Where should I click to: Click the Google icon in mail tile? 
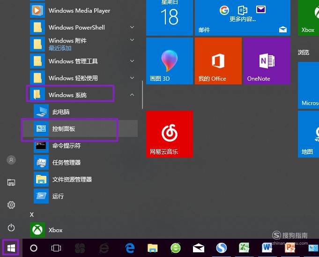[x=224, y=10]
